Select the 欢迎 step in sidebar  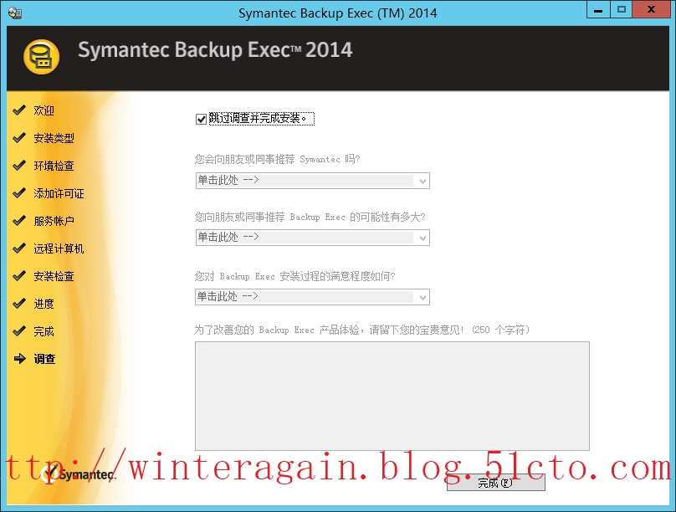click(x=44, y=110)
